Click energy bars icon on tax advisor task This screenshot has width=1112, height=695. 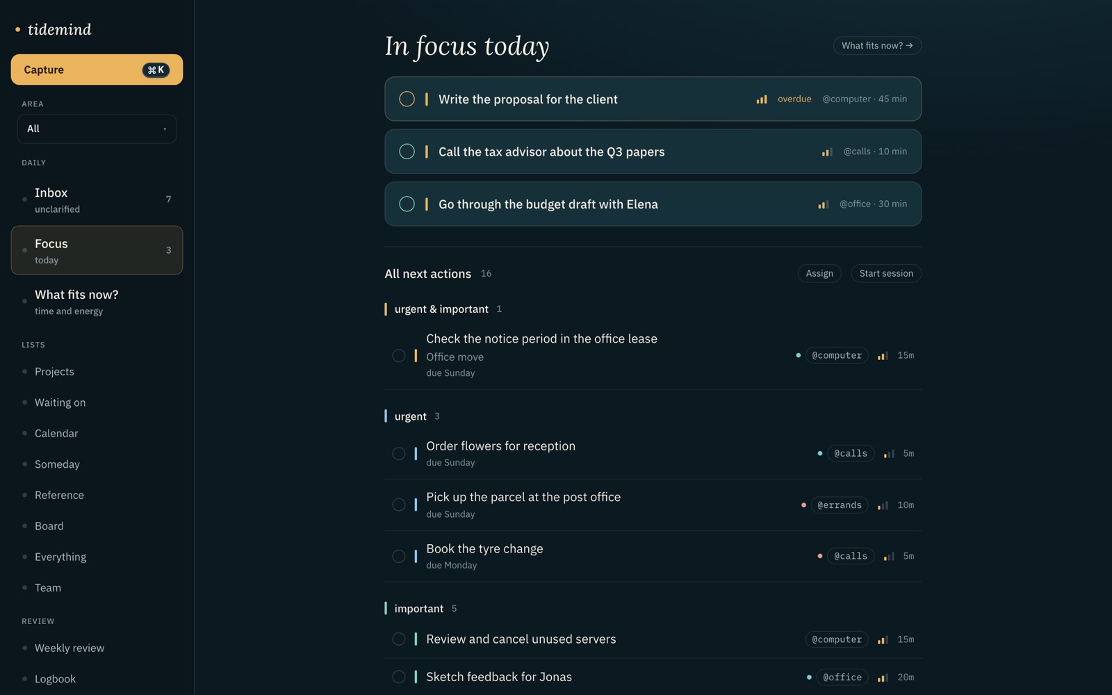pyautogui.click(x=827, y=152)
